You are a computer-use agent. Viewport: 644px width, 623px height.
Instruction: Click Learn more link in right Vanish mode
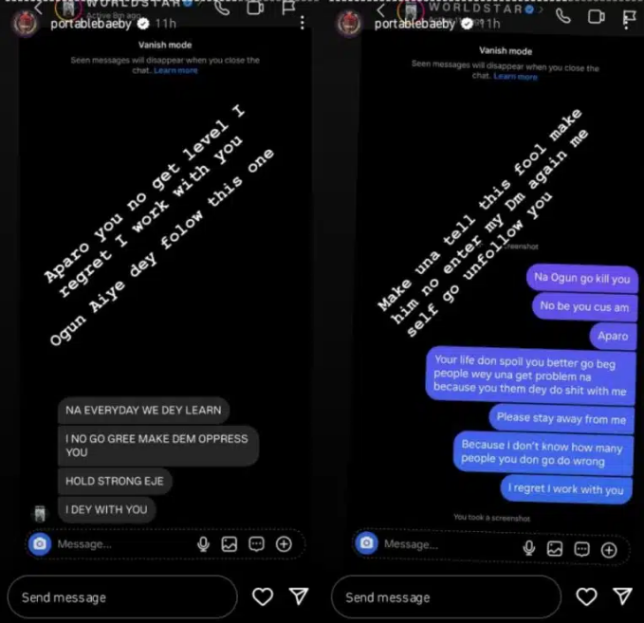coord(515,77)
